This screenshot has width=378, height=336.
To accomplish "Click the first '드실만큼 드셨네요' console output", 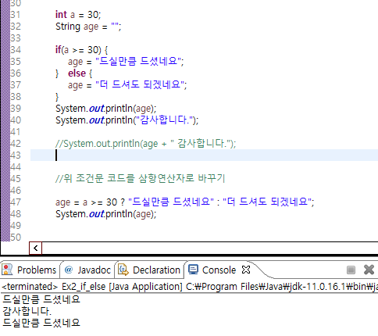I will click(x=41, y=299).
